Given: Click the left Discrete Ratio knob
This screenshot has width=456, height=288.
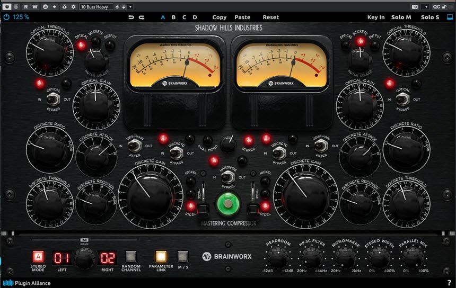Looking at the screenshot, I should tap(50, 149).
